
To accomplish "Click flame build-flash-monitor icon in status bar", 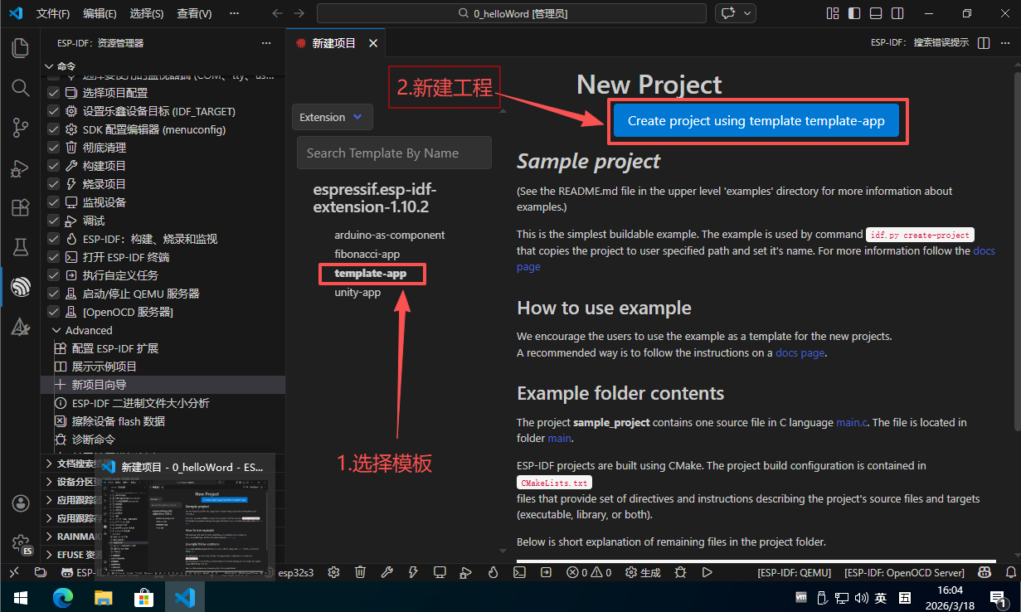I will pyautogui.click(x=493, y=572).
